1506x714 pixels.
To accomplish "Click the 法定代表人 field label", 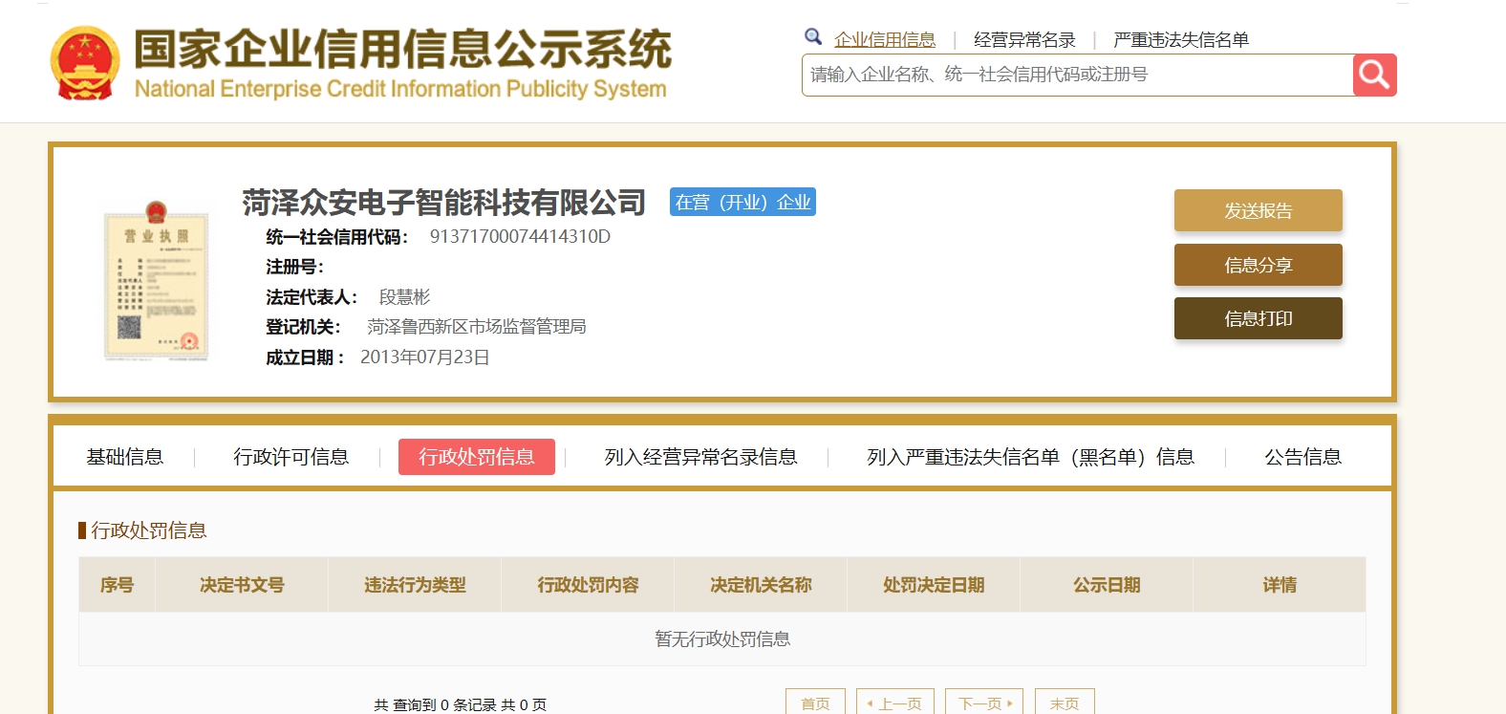I will [312, 297].
